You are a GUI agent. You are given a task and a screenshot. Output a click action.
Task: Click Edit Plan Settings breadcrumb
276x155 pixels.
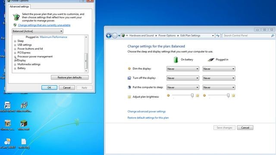point(190,35)
